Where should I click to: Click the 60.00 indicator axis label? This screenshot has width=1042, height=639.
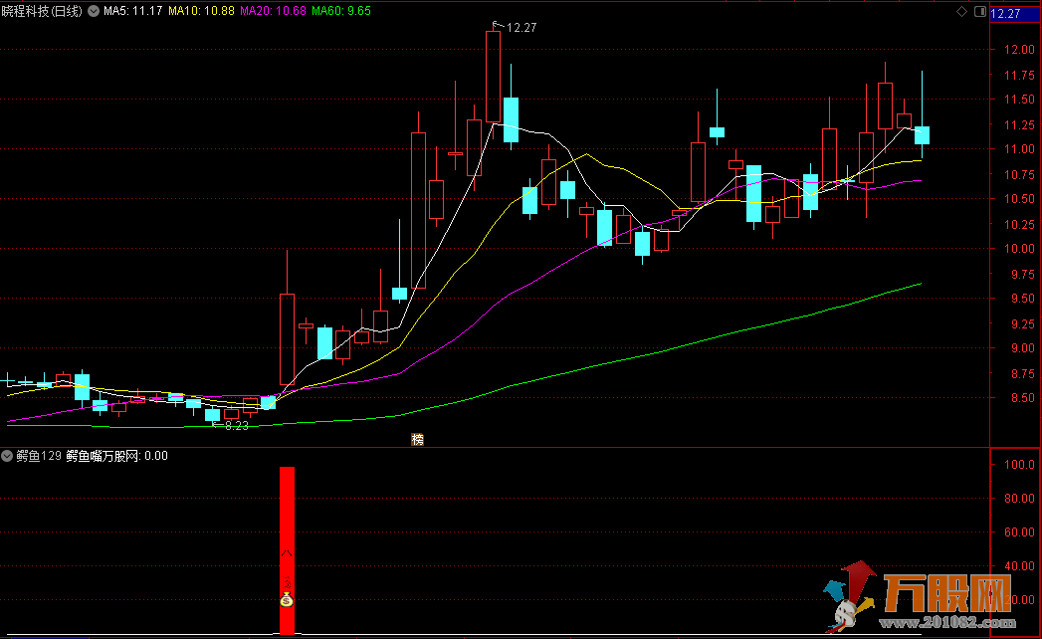point(1019,532)
